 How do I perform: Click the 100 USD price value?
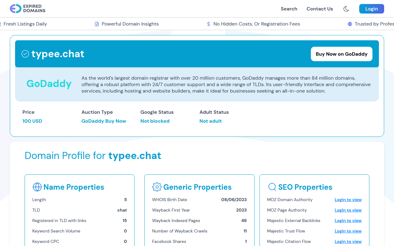tap(32, 121)
